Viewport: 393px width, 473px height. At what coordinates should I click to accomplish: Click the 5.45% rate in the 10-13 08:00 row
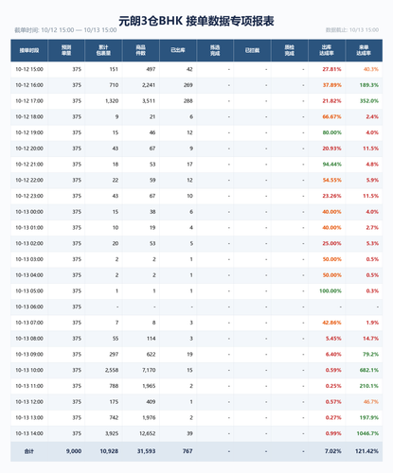point(333,339)
